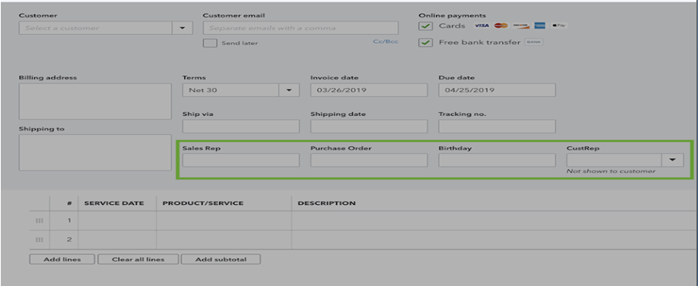Viewport: 698px width, 286px height.
Task: Expand the Terms dropdown arrow
Action: click(289, 90)
